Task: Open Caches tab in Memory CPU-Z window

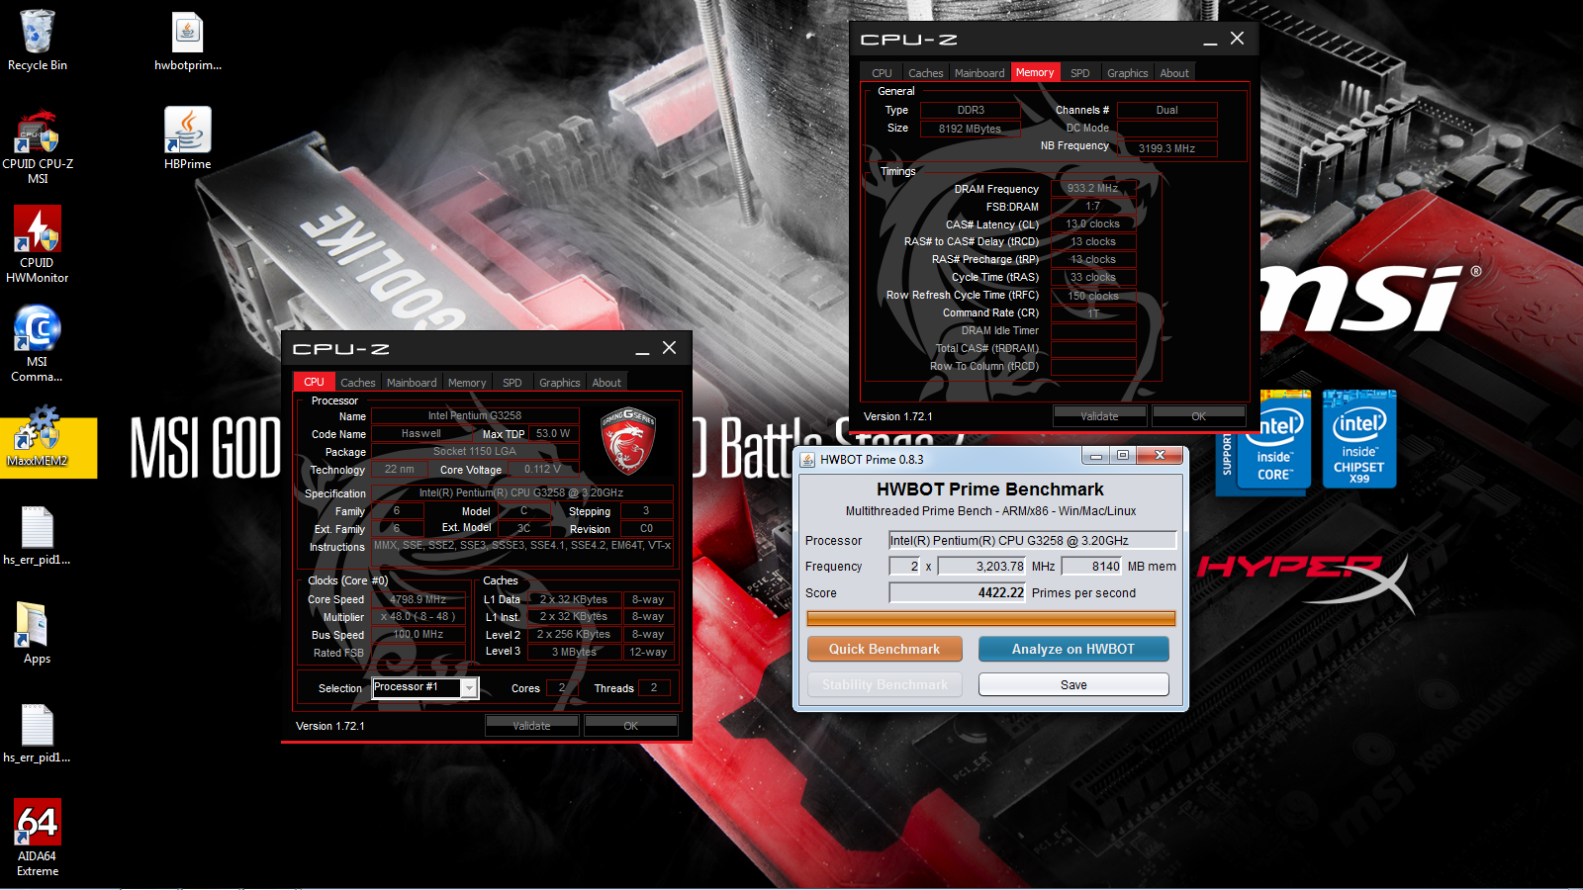Action: point(926,73)
